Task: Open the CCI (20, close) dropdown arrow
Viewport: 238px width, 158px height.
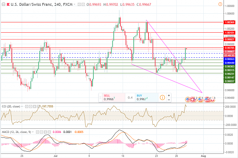Action: tap(22, 107)
